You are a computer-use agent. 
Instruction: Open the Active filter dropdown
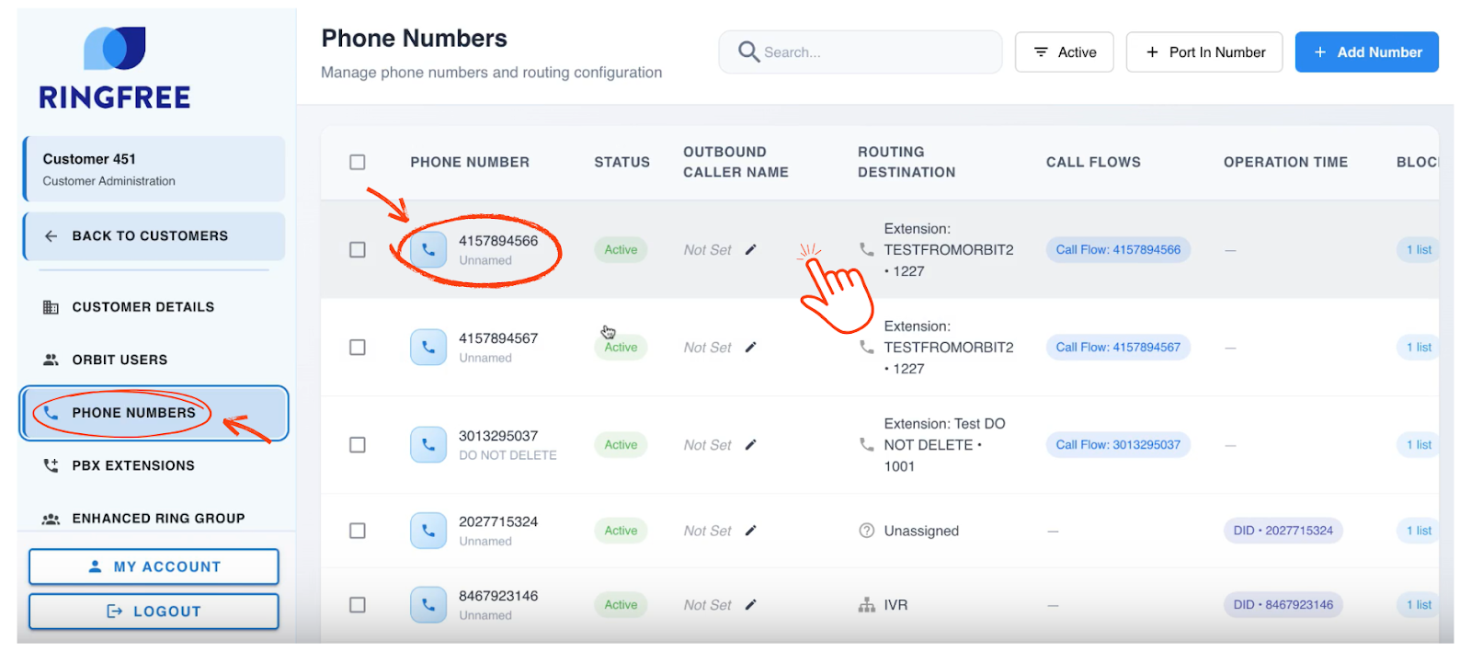[x=1064, y=52]
